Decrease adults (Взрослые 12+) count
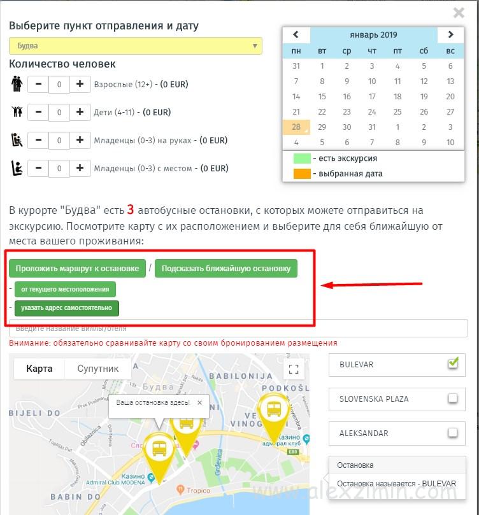 (38, 84)
